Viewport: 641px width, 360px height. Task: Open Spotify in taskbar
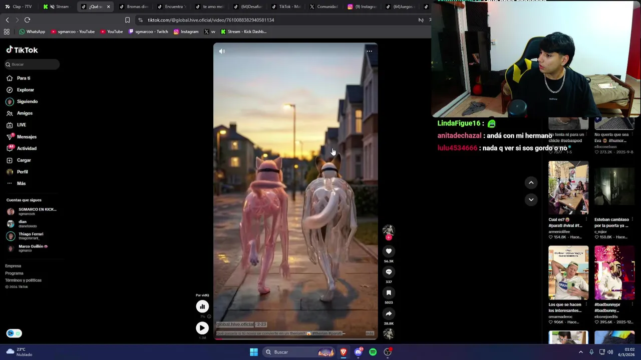tap(373, 352)
